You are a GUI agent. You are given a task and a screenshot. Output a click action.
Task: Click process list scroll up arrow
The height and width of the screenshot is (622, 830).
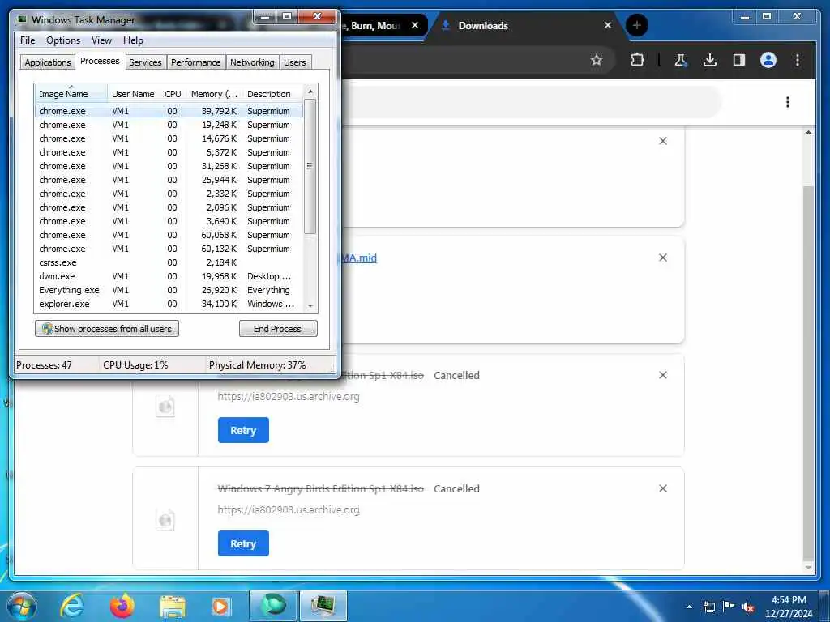[x=310, y=92]
